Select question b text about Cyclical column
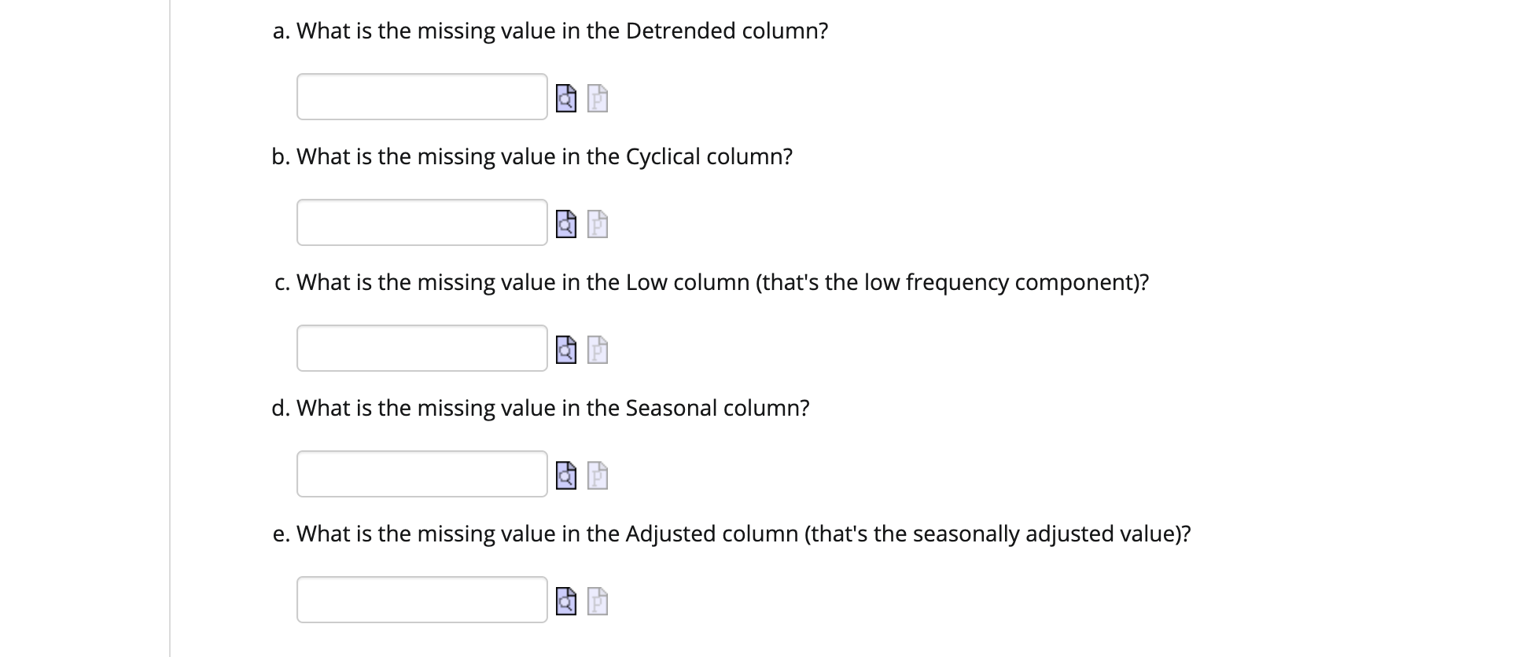The height and width of the screenshot is (657, 1524). coord(532,156)
